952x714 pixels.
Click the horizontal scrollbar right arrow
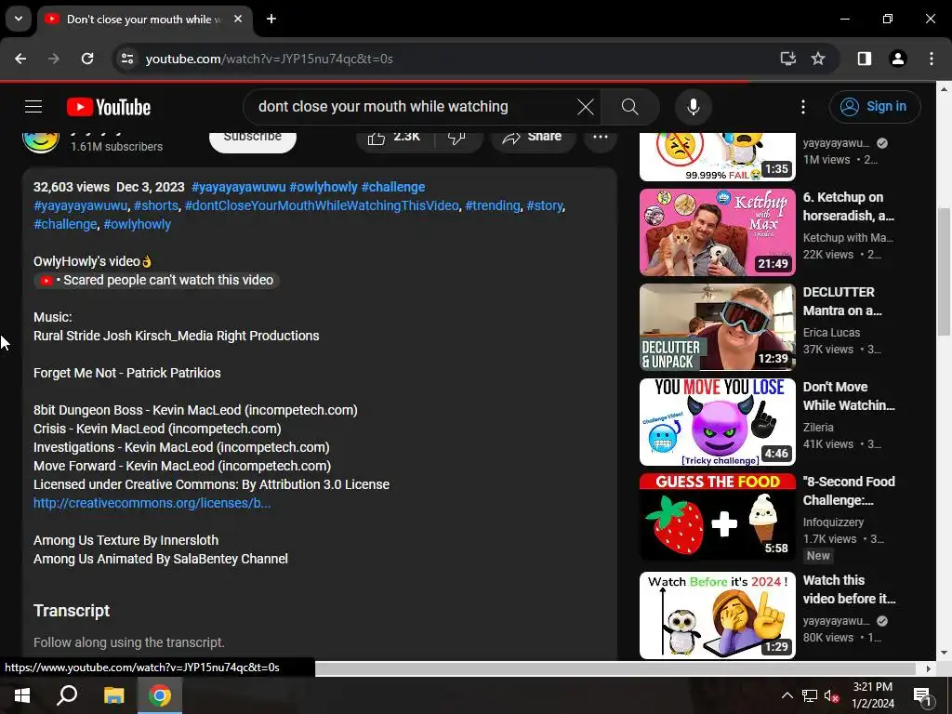[929, 668]
